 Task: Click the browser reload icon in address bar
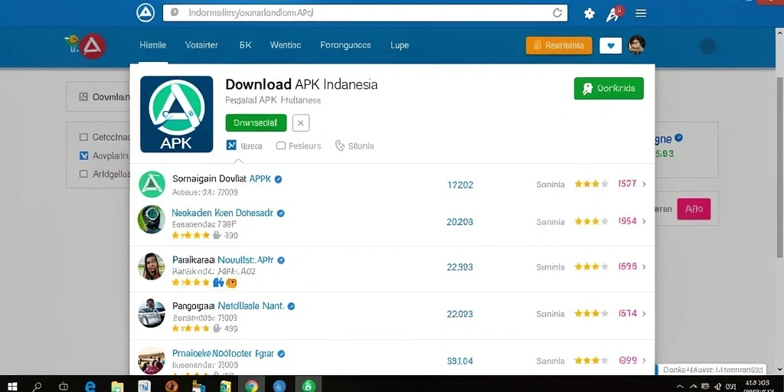[557, 14]
